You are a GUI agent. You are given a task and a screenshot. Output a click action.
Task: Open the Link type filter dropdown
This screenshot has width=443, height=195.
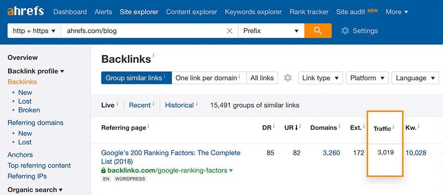[x=320, y=78]
